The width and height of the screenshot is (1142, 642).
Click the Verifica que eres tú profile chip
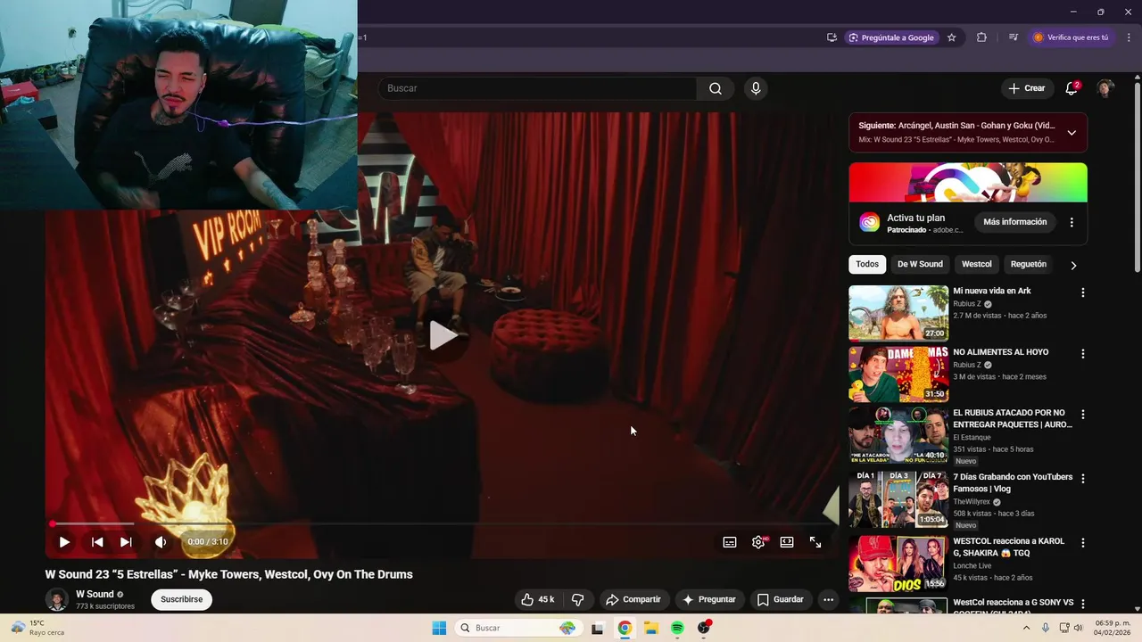1071,37
